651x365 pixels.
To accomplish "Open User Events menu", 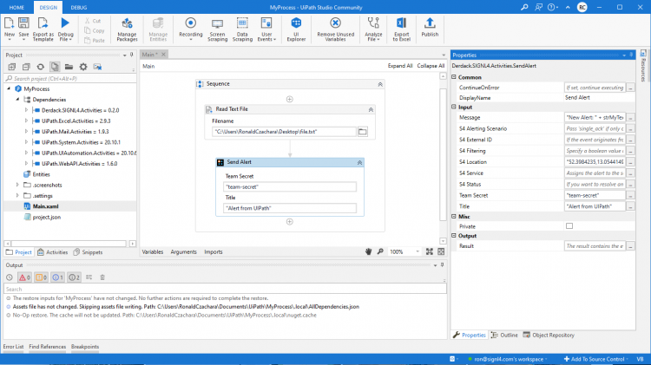I will (x=266, y=29).
